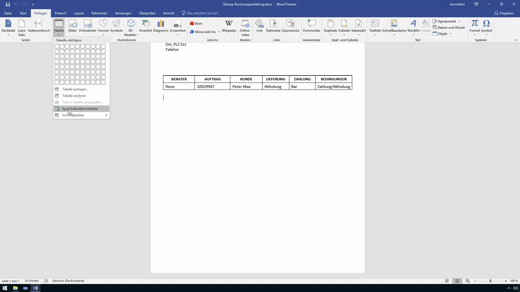This screenshot has height=292, width=520.
Task: Click the zoom out minus button
Action: coord(475,281)
